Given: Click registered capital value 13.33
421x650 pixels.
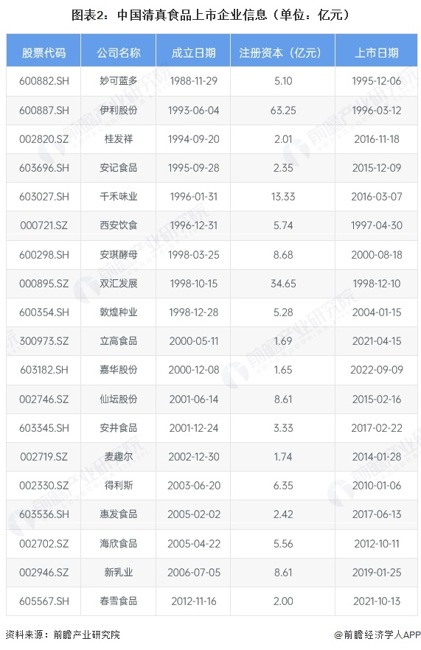Looking at the screenshot, I should (x=283, y=197).
